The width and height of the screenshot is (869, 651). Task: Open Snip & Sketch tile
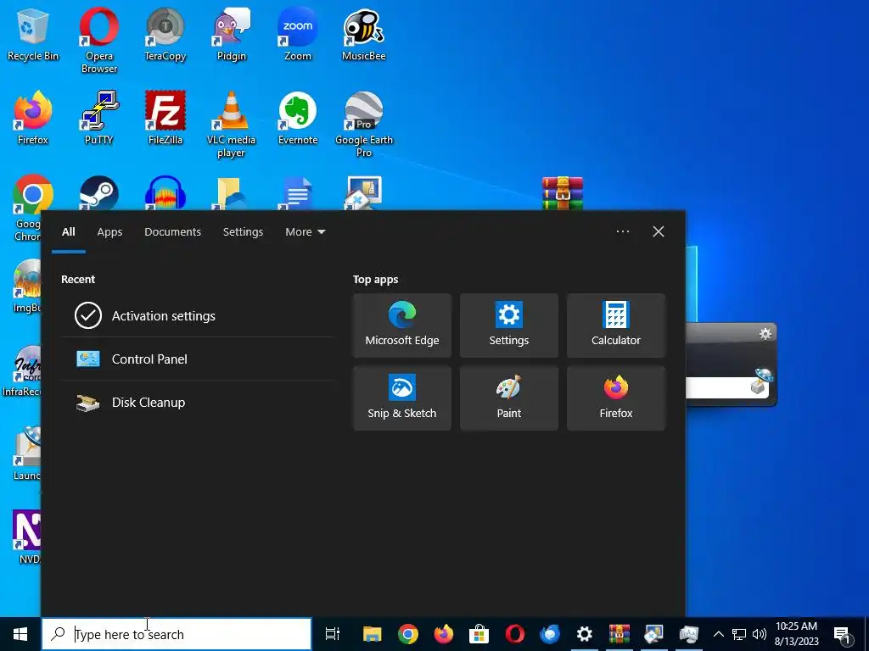[401, 398]
